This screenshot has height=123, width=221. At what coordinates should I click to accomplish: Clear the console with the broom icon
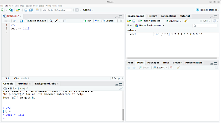pos(121,88)
